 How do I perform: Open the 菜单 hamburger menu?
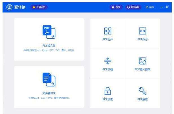pyautogui.click(x=149, y=7)
